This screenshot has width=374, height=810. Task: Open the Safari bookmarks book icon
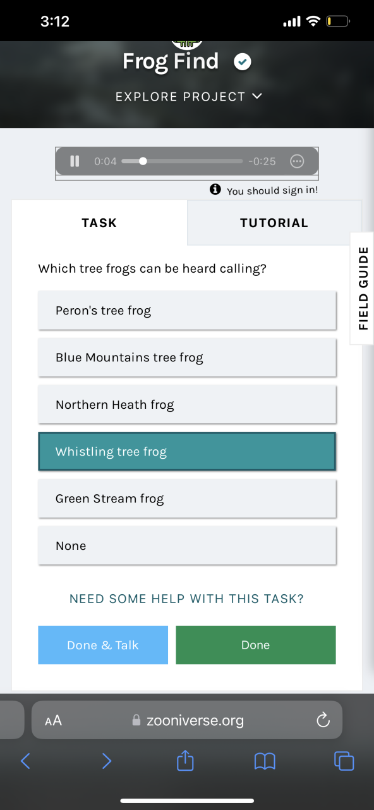(x=265, y=761)
